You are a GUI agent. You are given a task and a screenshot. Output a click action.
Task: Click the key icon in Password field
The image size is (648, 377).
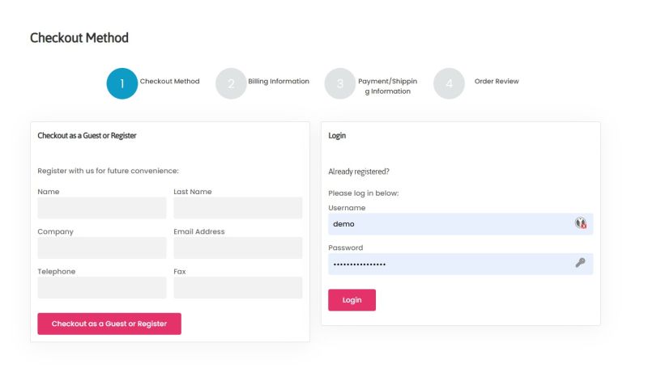[x=581, y=263]
